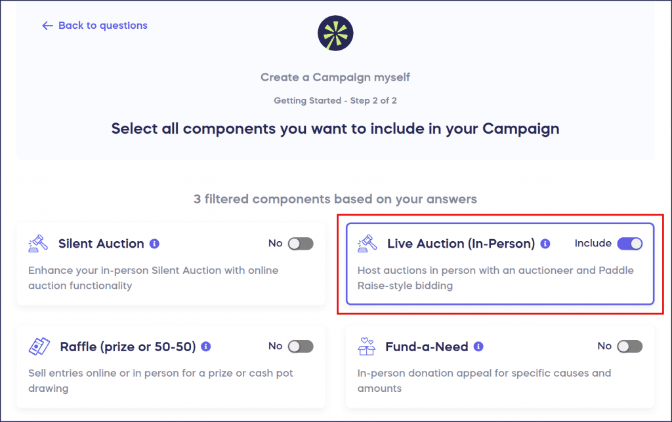Enable the Silent Auction toggle
The width and height of the screenshot is (672, 422).
coord(301,243)
